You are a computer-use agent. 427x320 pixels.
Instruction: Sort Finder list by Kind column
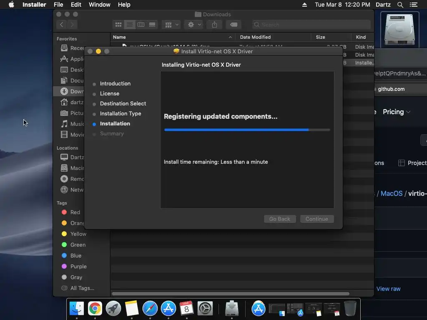click(x=362, y=37)
